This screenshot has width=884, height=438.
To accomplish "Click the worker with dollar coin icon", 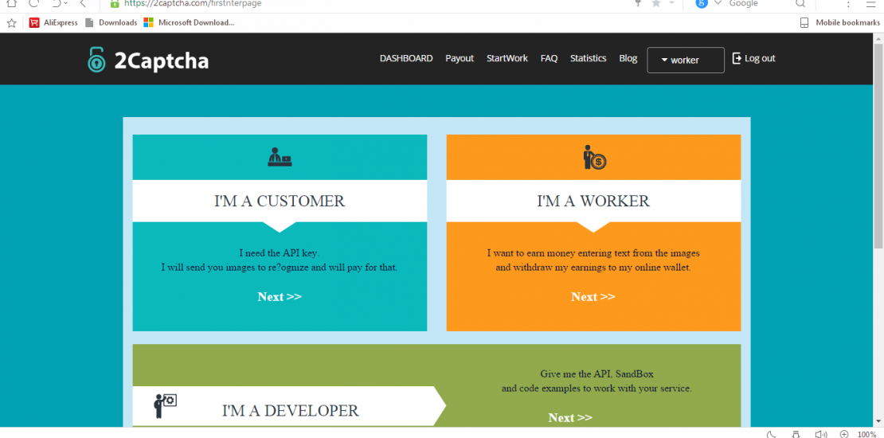I will click(x=594, y=158).
